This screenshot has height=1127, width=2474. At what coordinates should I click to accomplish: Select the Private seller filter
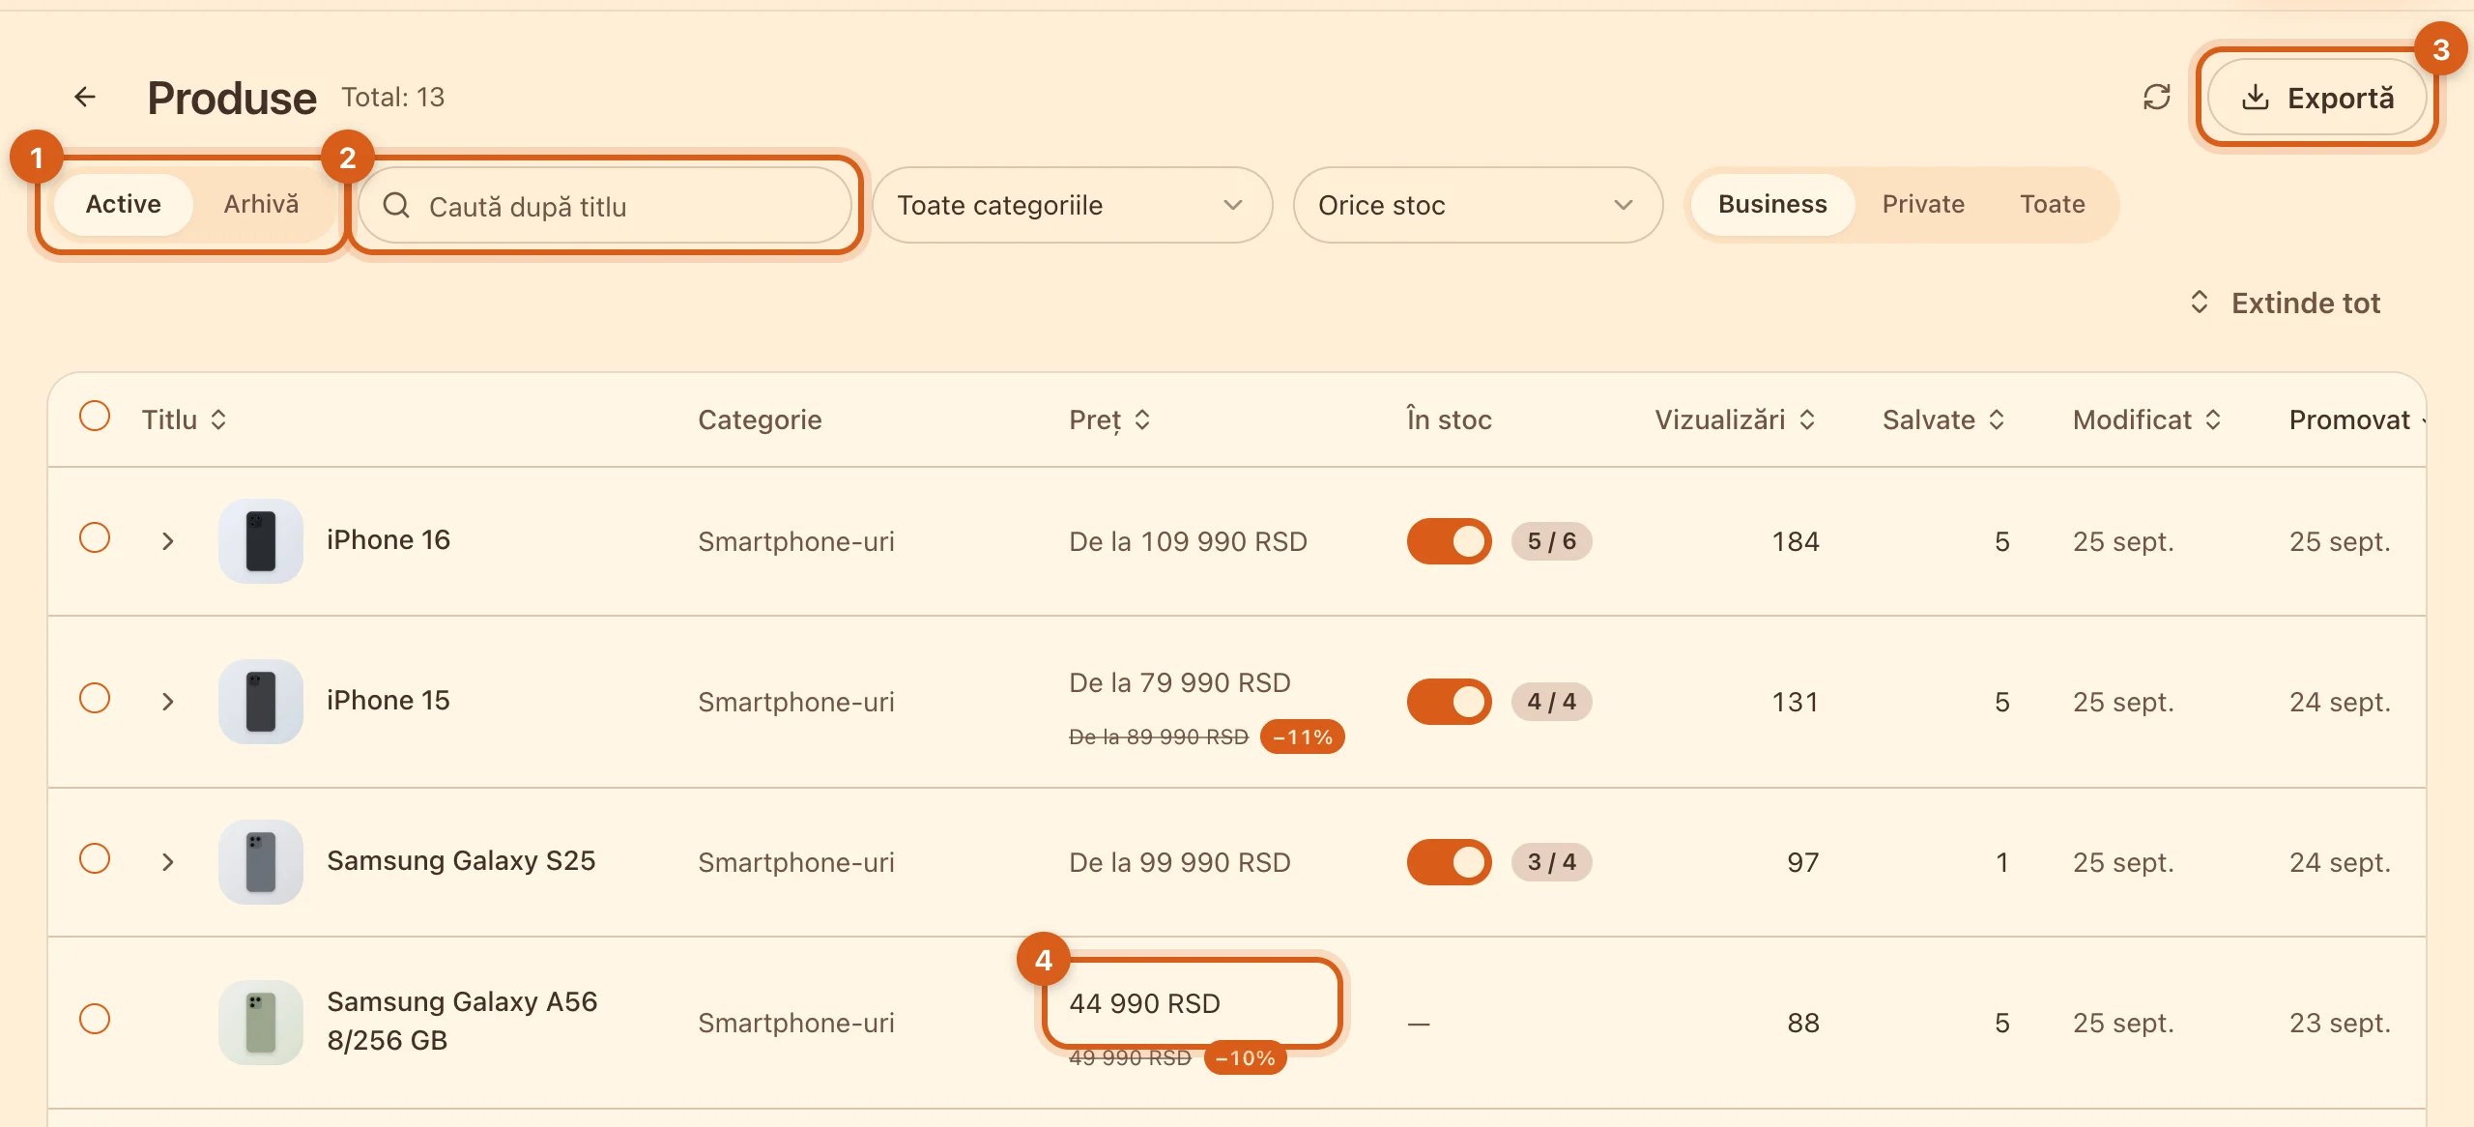[x=1923, y=204]
